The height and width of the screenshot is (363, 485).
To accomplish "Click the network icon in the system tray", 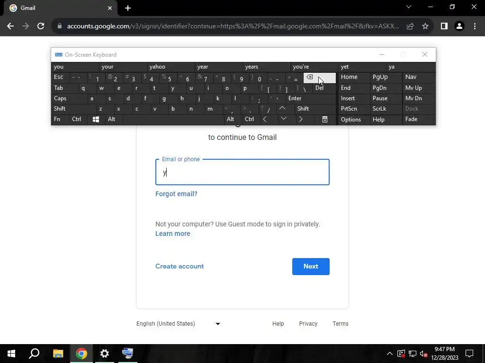I will (413, 354).
